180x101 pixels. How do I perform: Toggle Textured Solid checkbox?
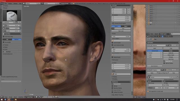pyautogui.click(x=112, y=84)
